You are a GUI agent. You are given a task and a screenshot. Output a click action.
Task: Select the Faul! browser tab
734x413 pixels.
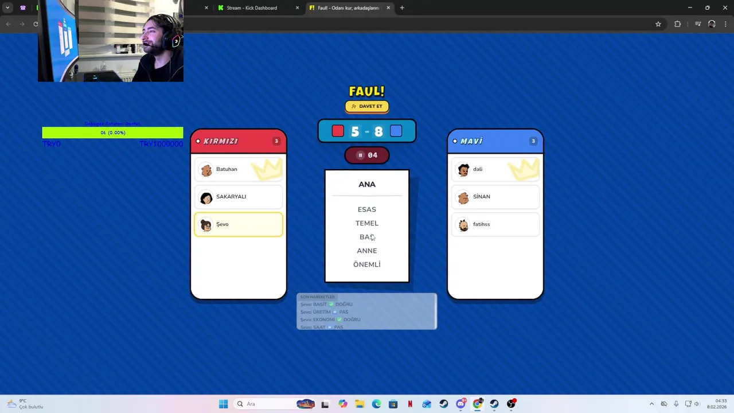(x=348, y=8)
